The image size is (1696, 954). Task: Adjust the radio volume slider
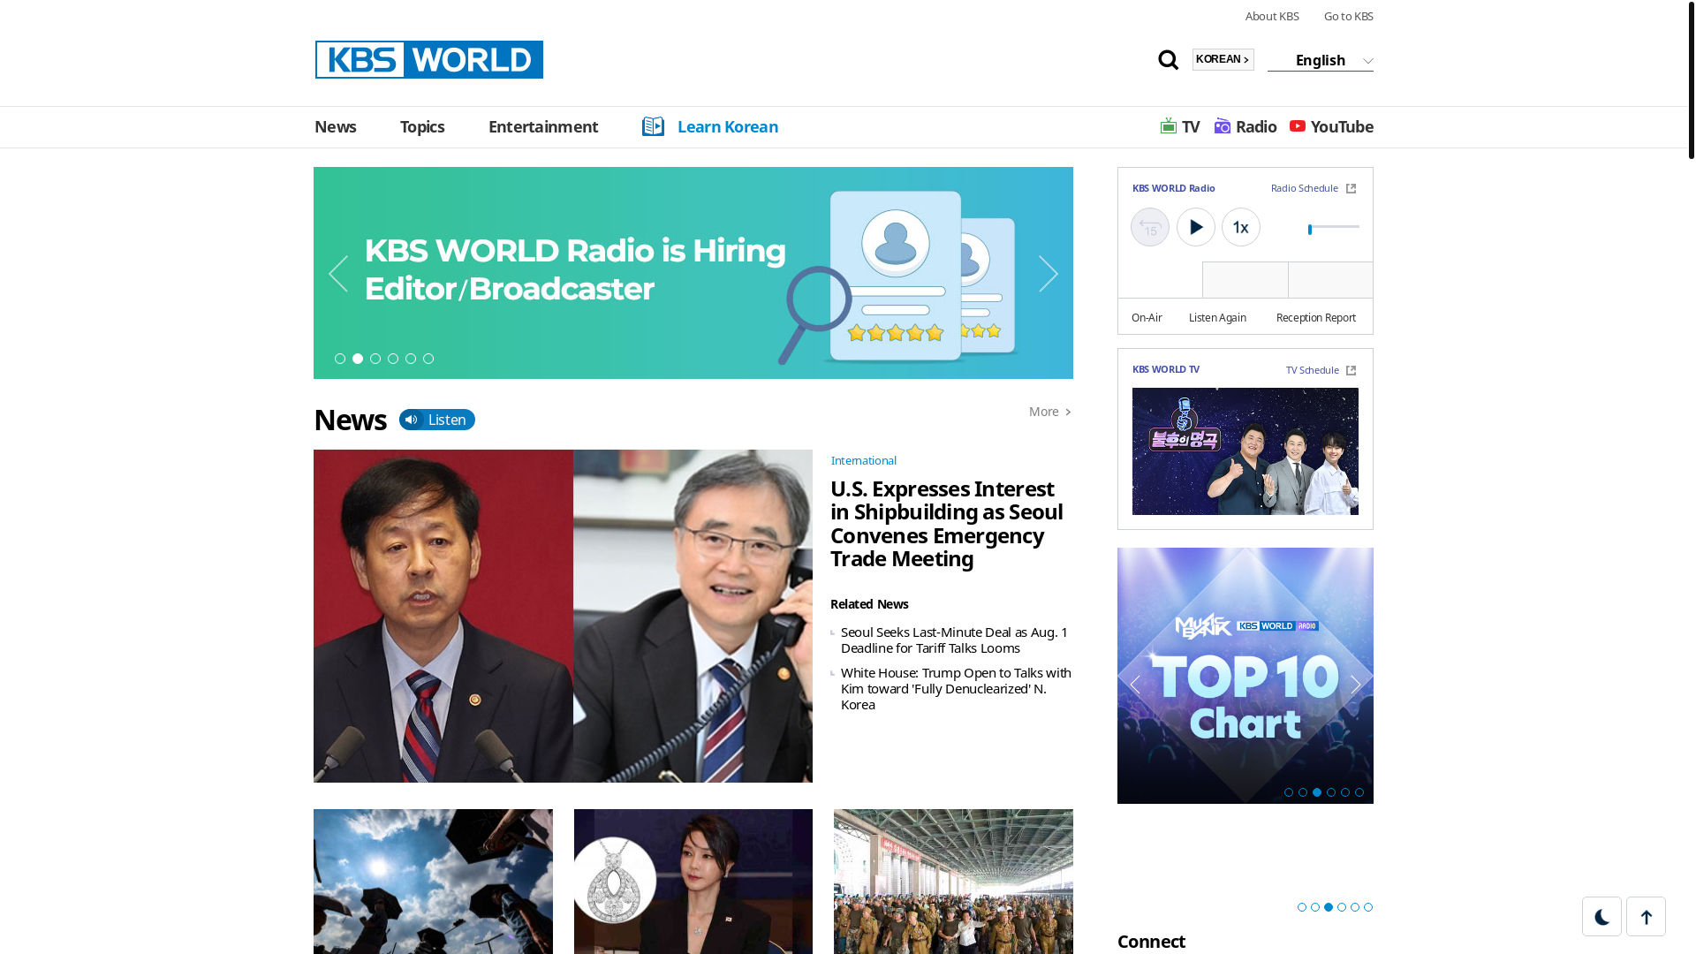click(1334, 228)
